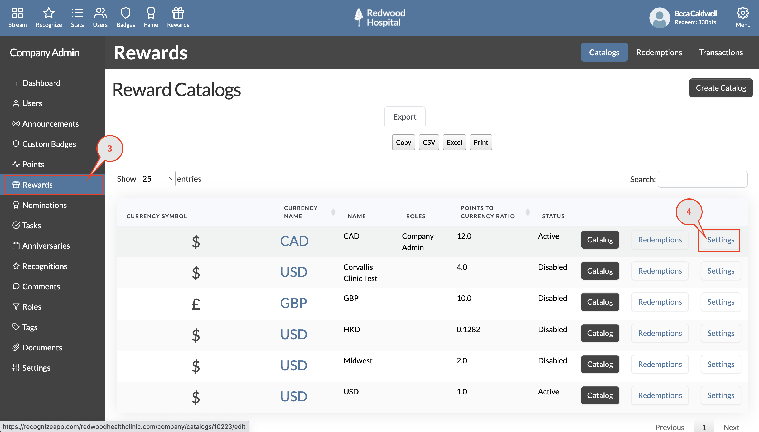Open the Fame page
Image resolution: width=759 pixels, height=432 pixels.
coord(151,17)
